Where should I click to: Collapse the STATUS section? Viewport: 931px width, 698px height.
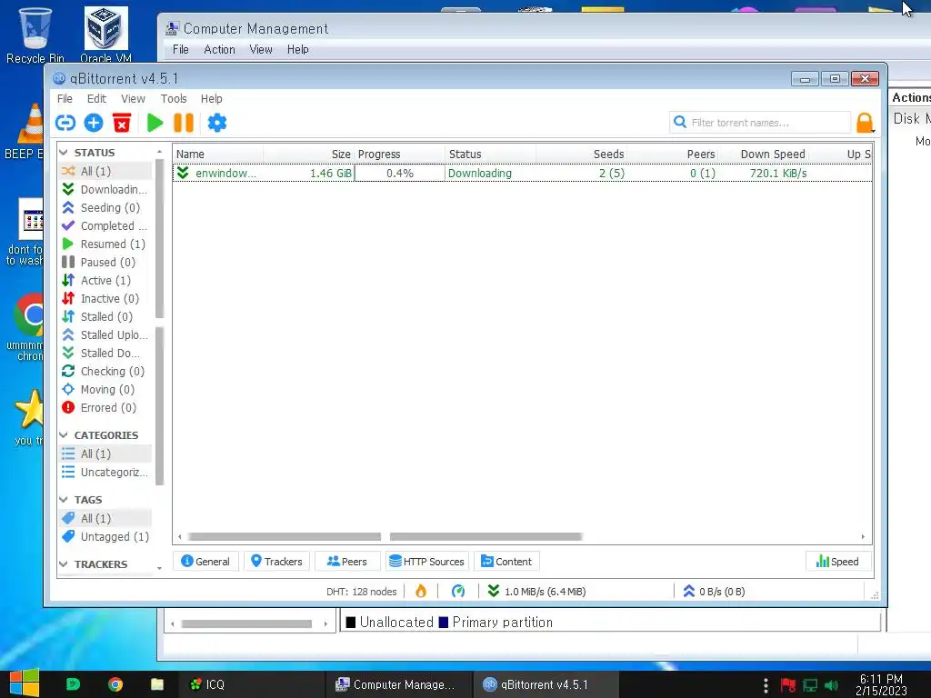click(64, 153)
